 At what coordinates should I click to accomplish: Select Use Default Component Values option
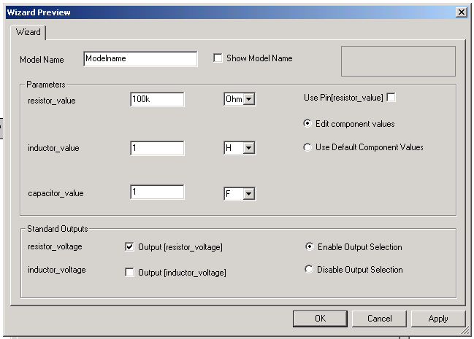tap(307, 147)
